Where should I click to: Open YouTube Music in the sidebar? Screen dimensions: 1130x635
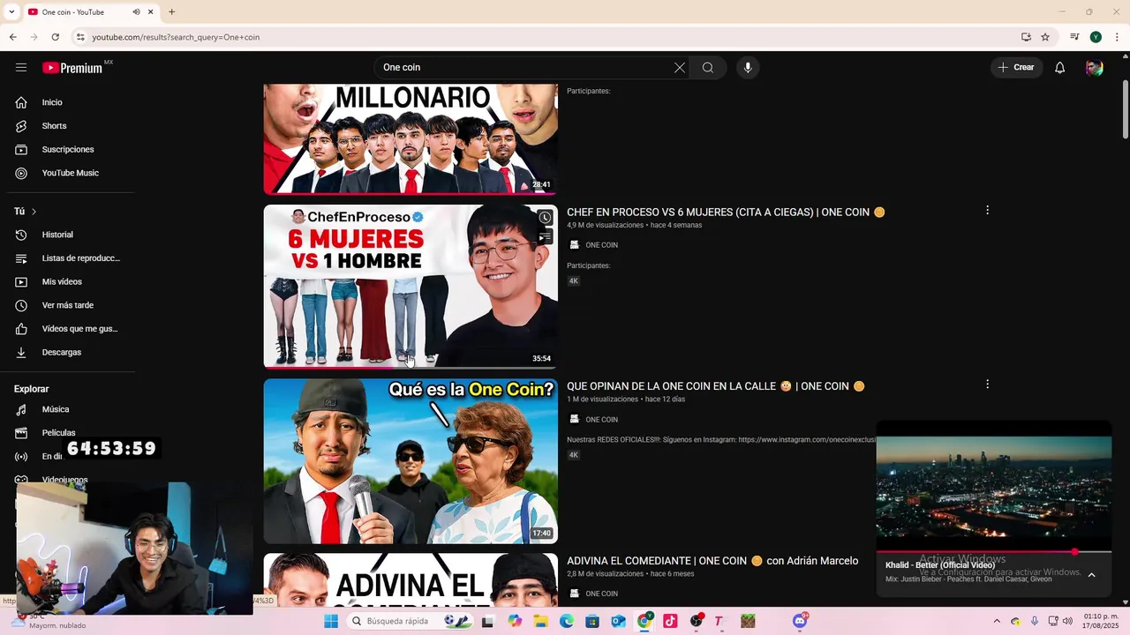point(71,174)
